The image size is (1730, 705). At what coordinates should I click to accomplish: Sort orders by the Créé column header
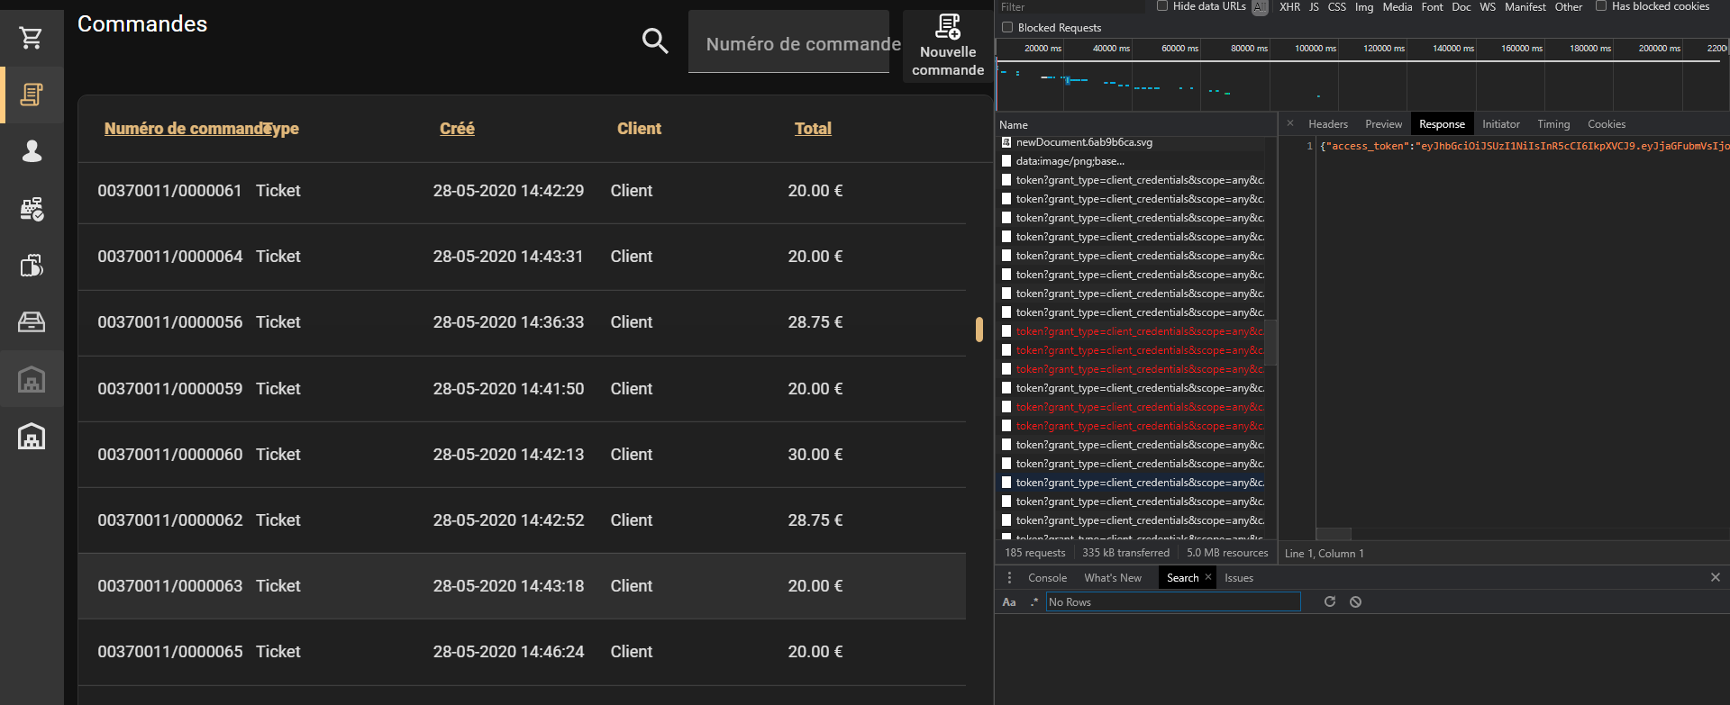point(457,129)
